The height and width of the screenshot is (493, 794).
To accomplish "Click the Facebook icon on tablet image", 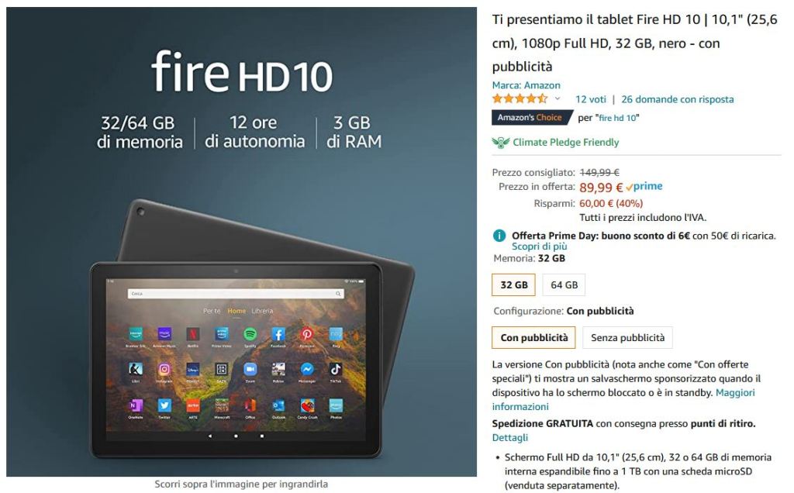I will pos(278,333).
